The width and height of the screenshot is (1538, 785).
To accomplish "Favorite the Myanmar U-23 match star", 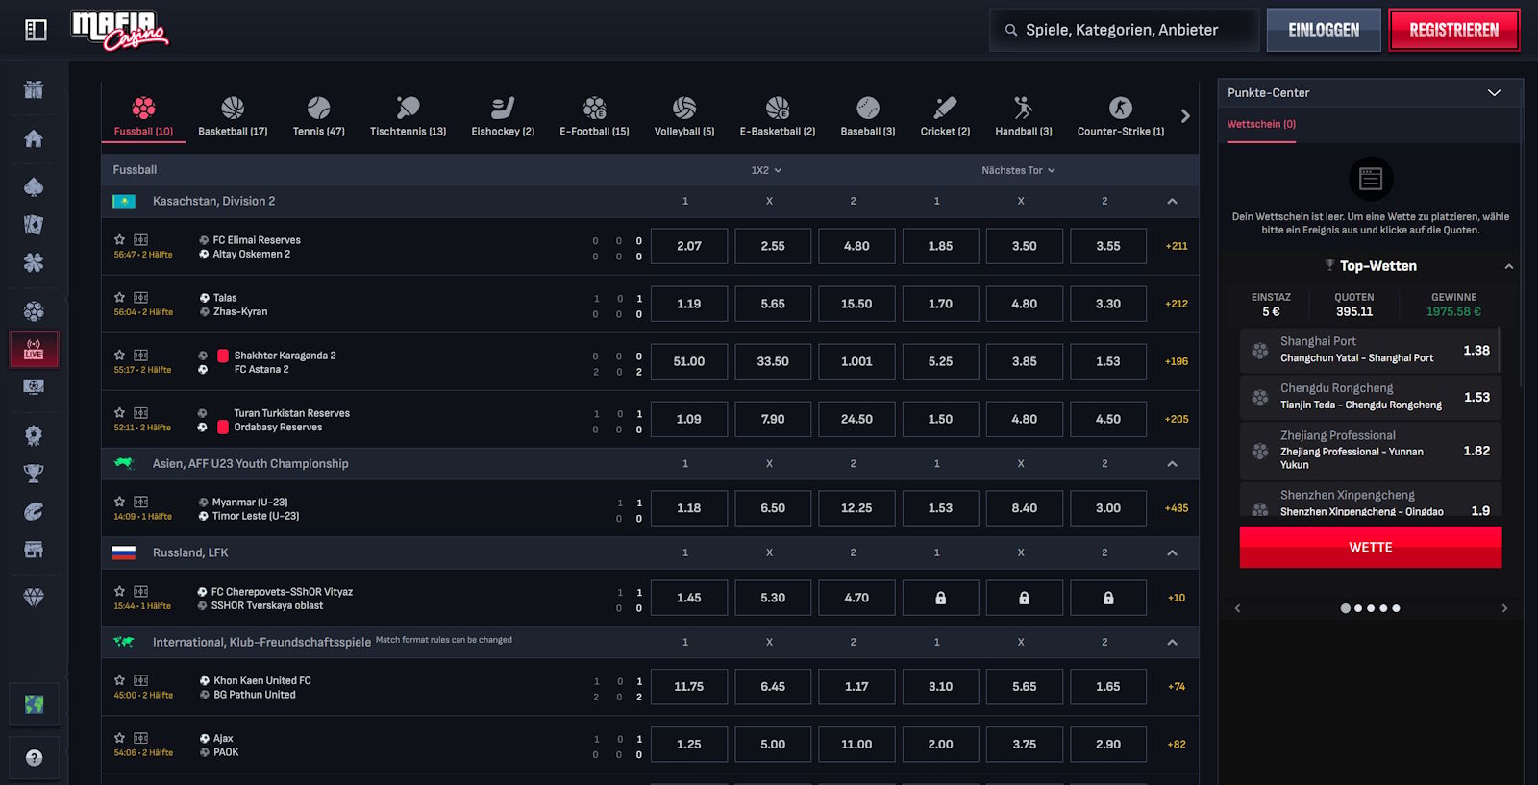I will tap(119, 502).
